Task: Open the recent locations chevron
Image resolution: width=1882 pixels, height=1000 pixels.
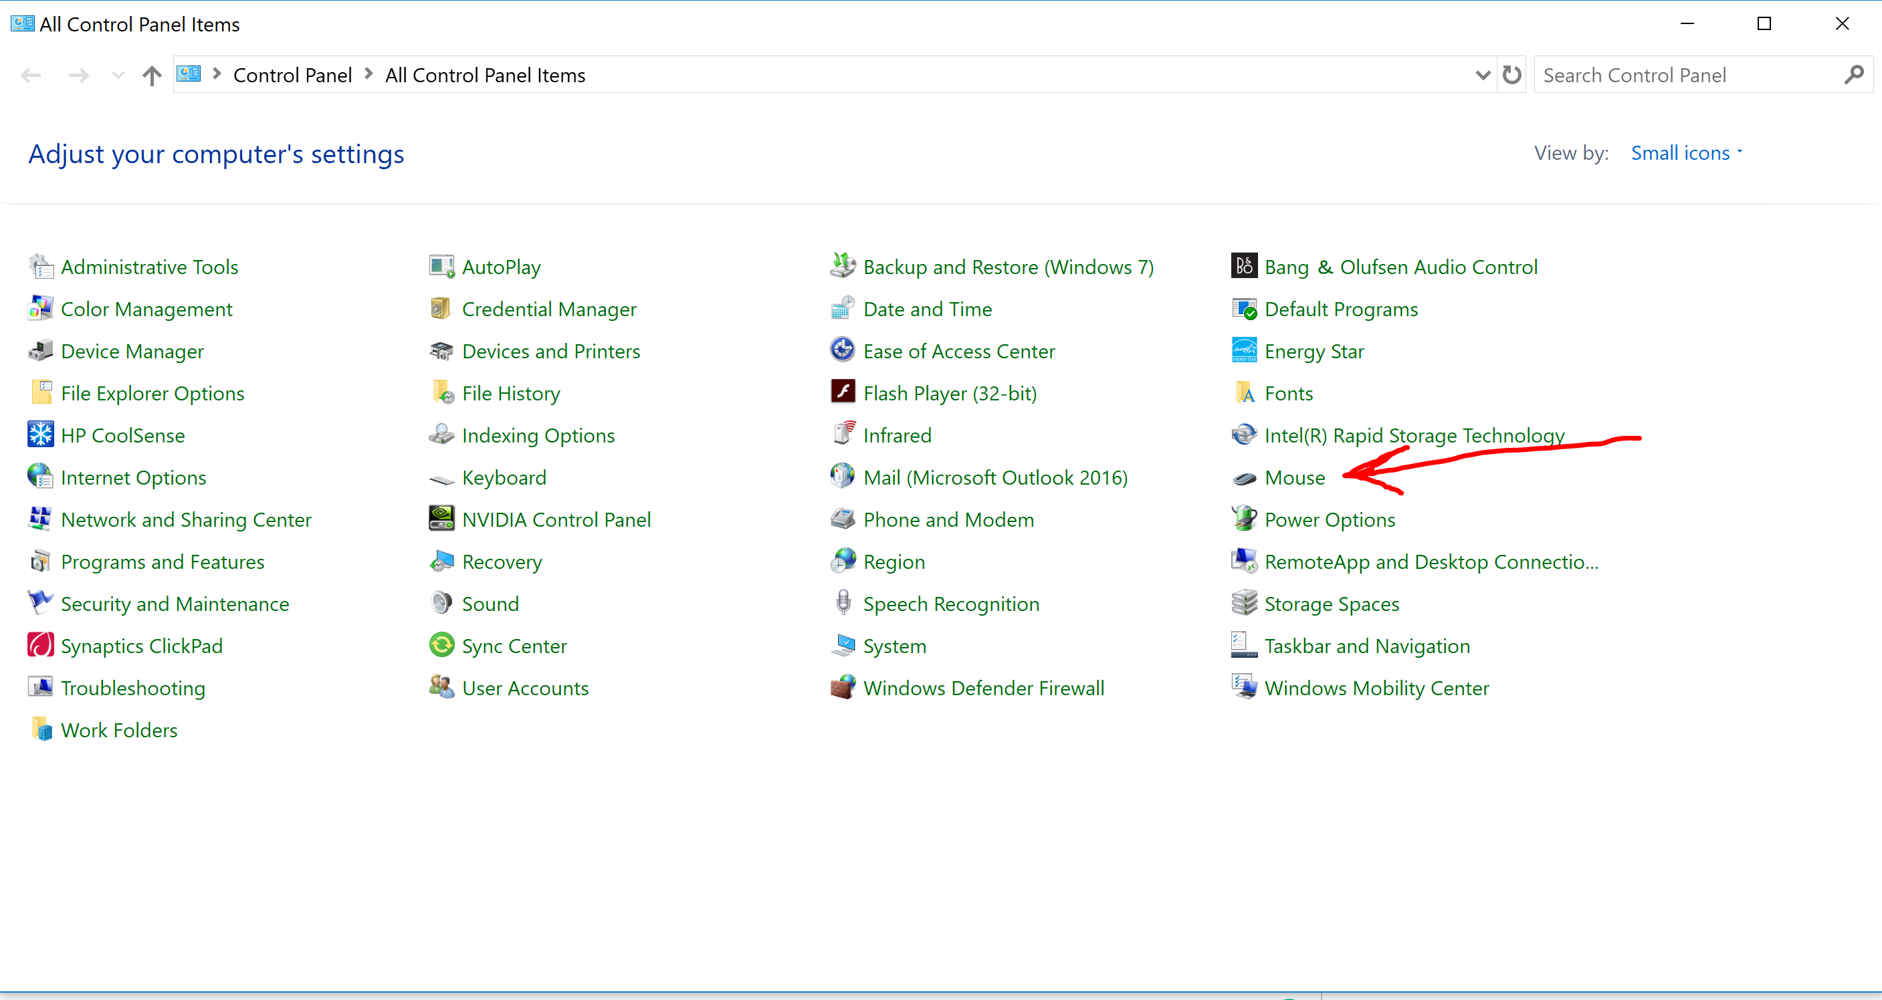Action: click(x=118, y=76)
